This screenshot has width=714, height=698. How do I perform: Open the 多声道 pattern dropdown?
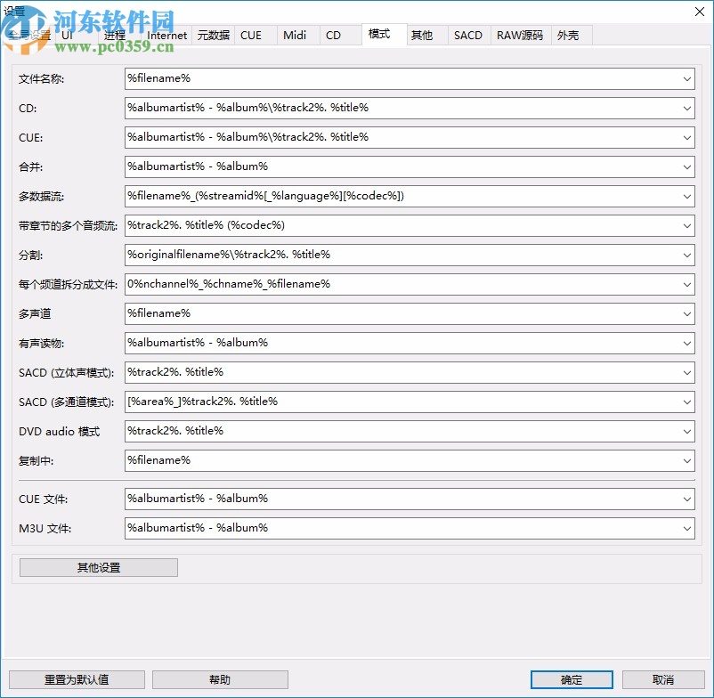pyautogui.click(x=687, y=313)
